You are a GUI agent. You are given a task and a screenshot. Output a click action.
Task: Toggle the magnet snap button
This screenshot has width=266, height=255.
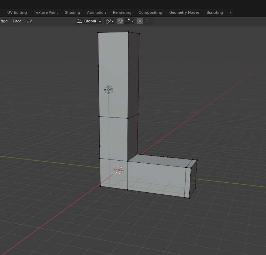coord(120,21)
